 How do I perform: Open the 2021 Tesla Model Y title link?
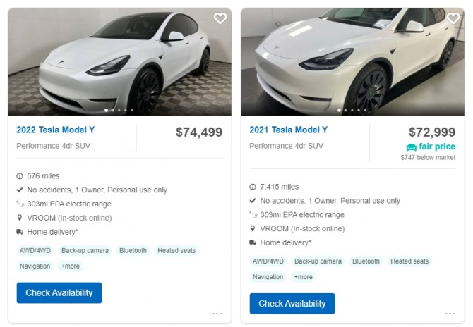289,130
